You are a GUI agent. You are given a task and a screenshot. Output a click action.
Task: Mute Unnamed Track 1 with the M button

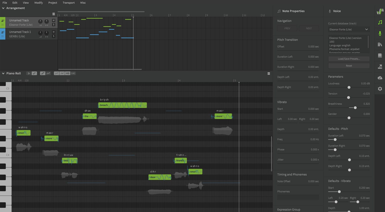[53, 32]
